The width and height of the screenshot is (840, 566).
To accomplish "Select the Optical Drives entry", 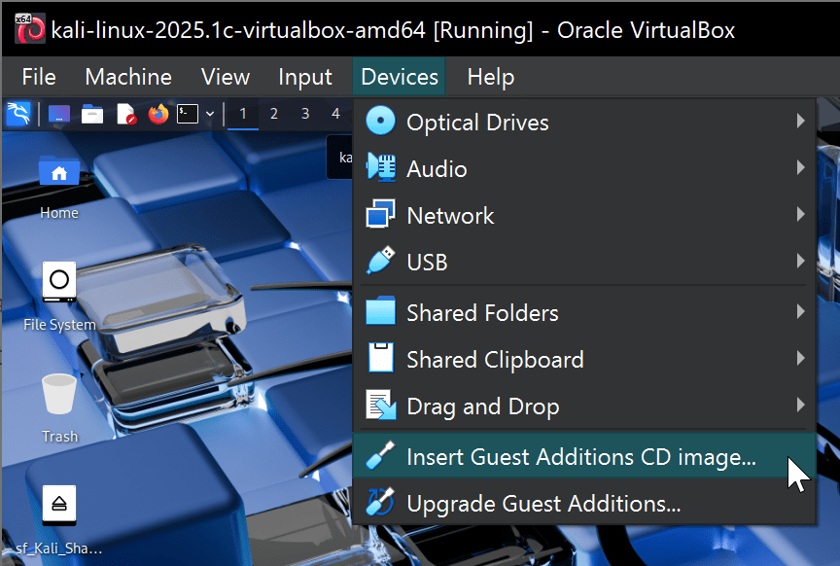I will (584, 122).
